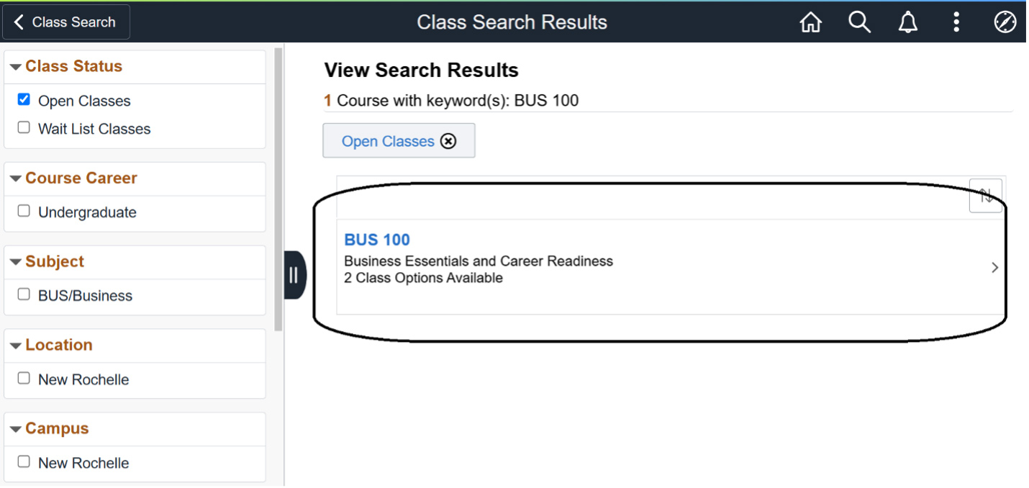The image size is (1029, 488).
Task: Uncheck the Open Classes checkbox
Action: coord(24,100)
